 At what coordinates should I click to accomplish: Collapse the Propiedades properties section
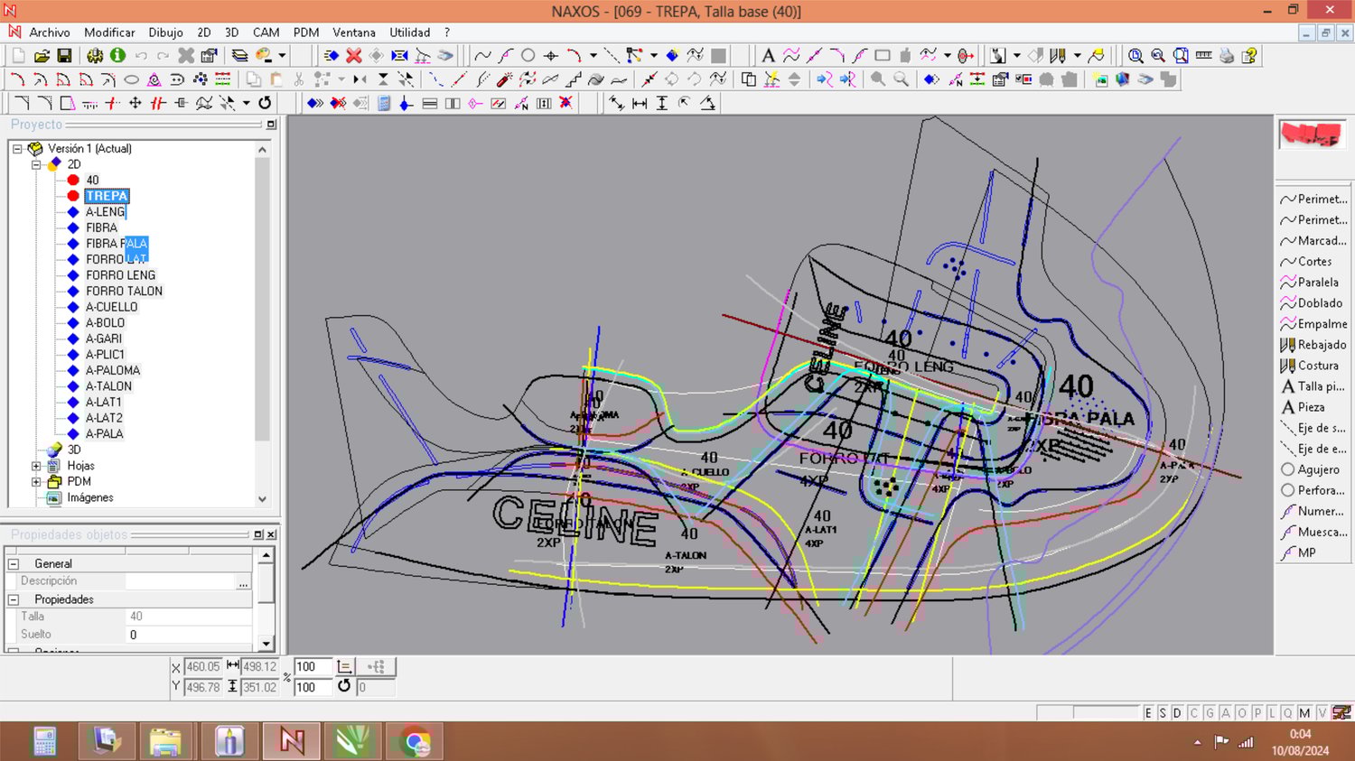point(14,599)
